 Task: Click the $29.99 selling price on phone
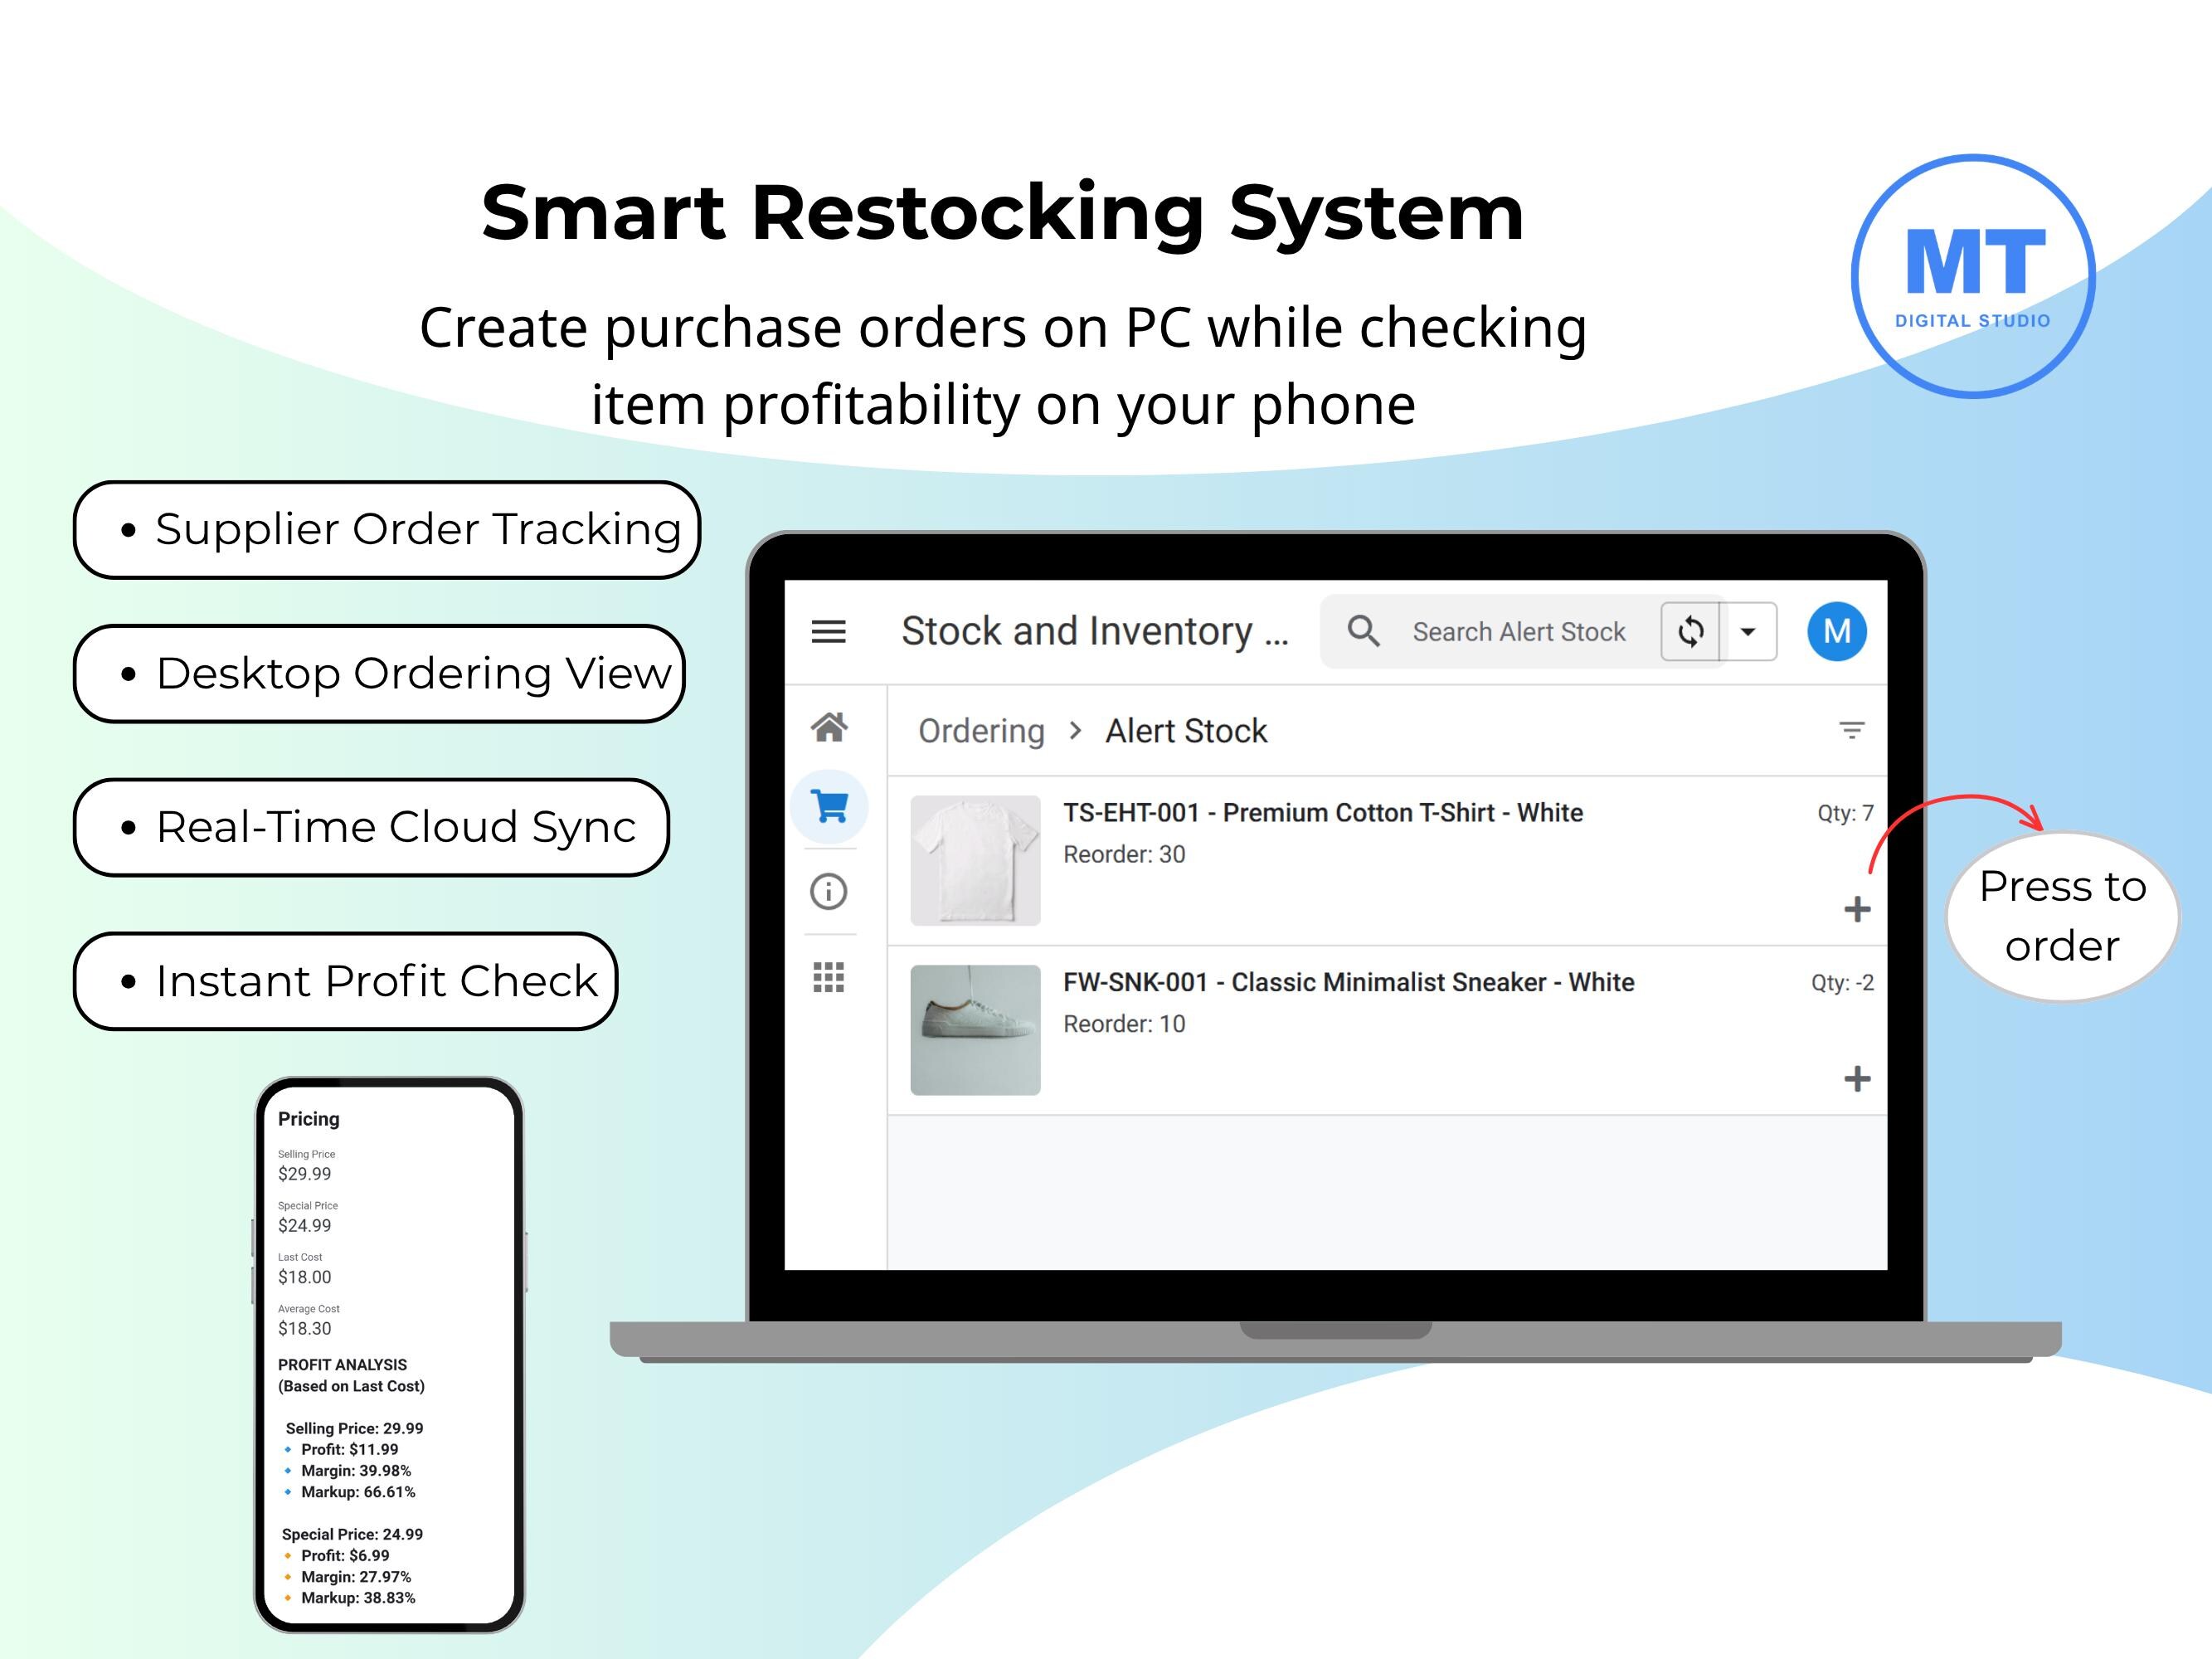coord(305,1174)
